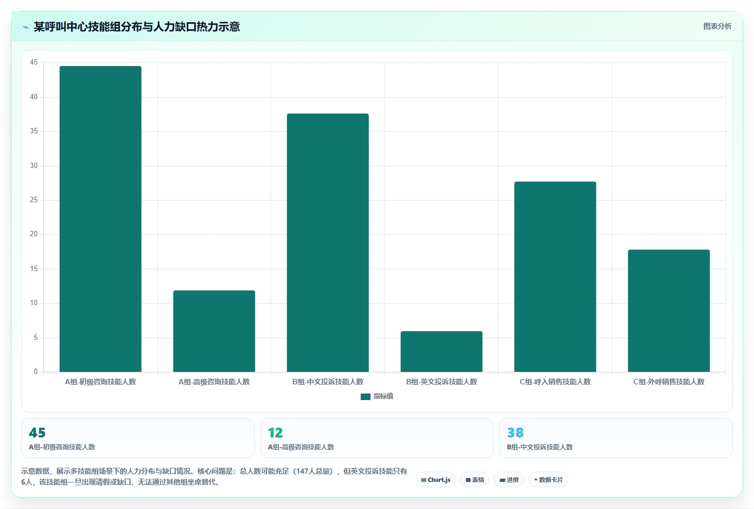Toggle the 指标值 legend color box
The width and height of the screenshot is (754, 509).
pyautogui.click(x=366, y=397)
